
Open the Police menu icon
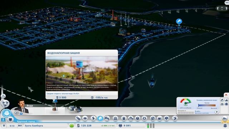pos(144,118)
